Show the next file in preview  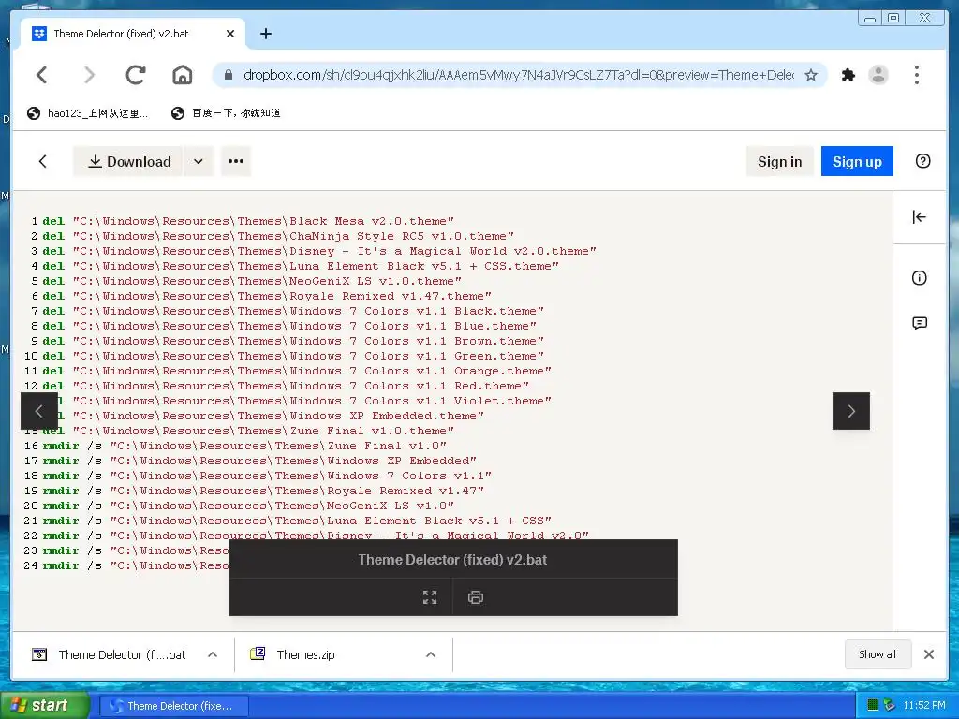tap(850, 411)
